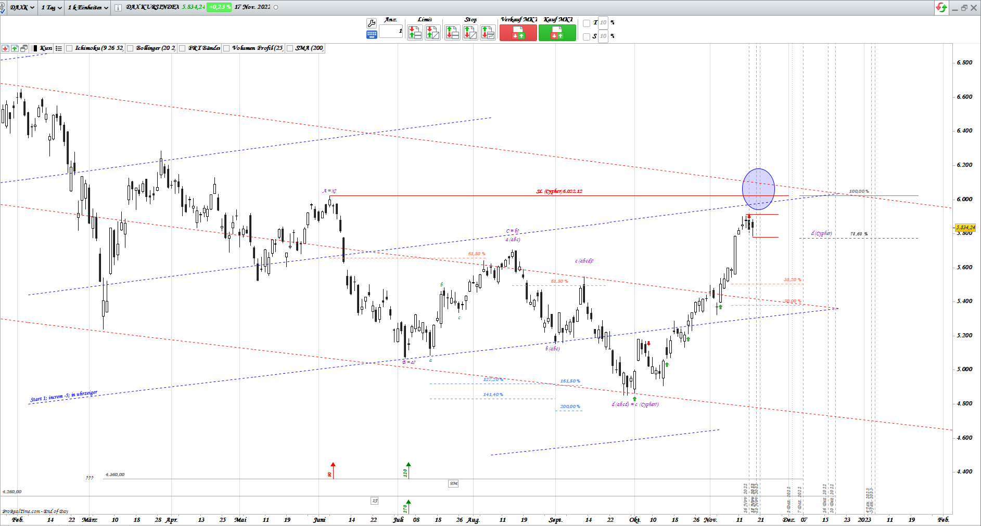Image resolution: width=981 pixels, height=526 pixels.
Task: Click the detach panel windows icon
Action: [x=24, y=48]
